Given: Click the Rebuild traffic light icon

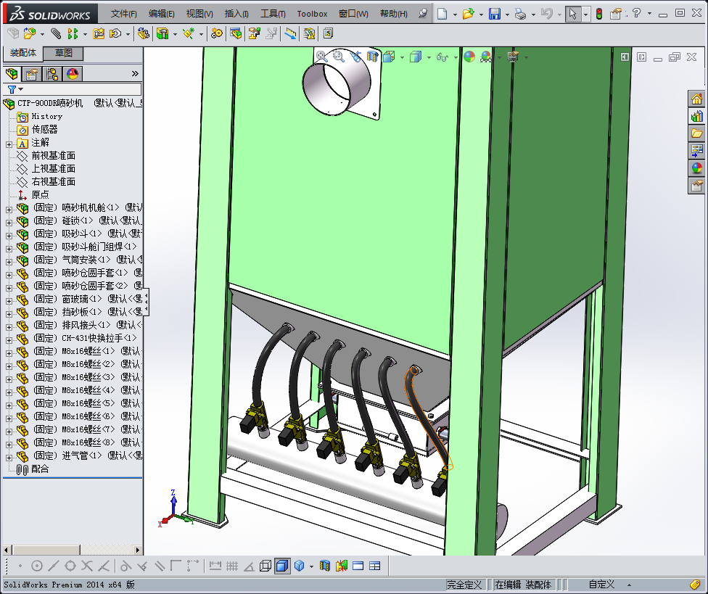Looking at the screenshot, I should coord(598,14).
